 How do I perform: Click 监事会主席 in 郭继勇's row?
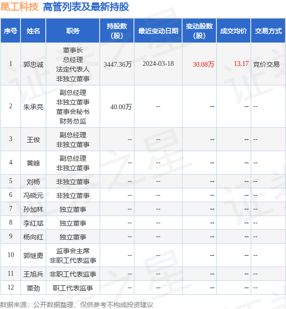click(x=73, y=251)
